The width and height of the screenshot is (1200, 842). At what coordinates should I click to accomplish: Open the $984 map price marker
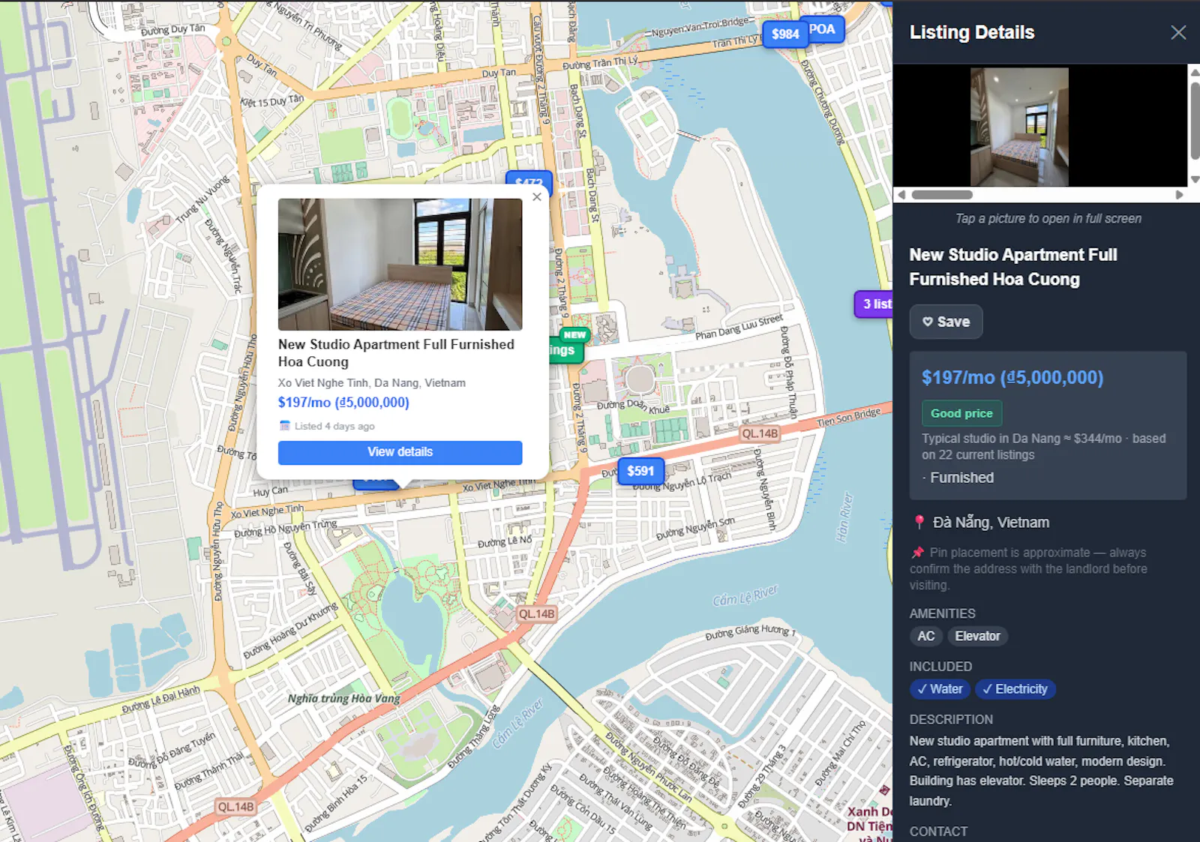point(785,34)
